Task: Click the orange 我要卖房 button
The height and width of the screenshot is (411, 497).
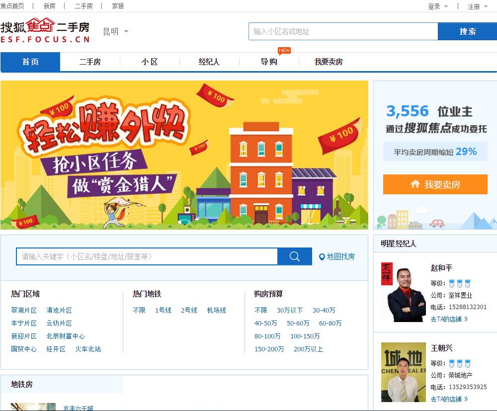Action: [435, 184]
